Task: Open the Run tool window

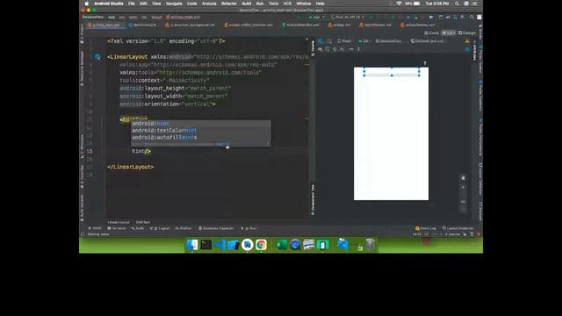Action: click(249, 228)
